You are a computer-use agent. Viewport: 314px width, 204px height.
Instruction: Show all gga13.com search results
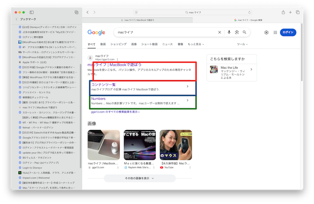(x=115, y=112)
